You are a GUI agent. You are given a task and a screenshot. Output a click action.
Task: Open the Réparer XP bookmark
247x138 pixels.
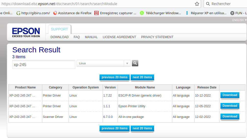pyautogui.click(x=206, y=13)
